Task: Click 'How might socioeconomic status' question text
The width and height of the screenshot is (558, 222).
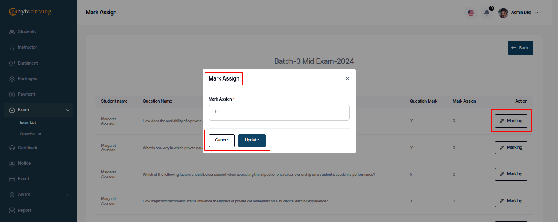Action: [x=235, y=201]
